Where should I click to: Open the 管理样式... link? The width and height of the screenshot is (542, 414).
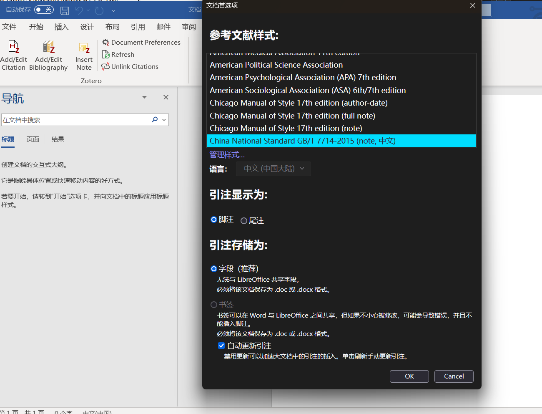point(227,155)
